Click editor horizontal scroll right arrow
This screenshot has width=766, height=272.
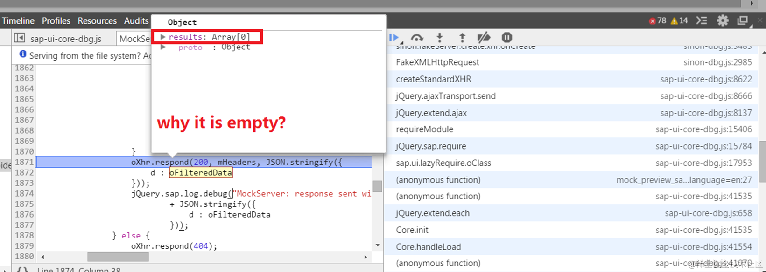click(x=365, y=257)
